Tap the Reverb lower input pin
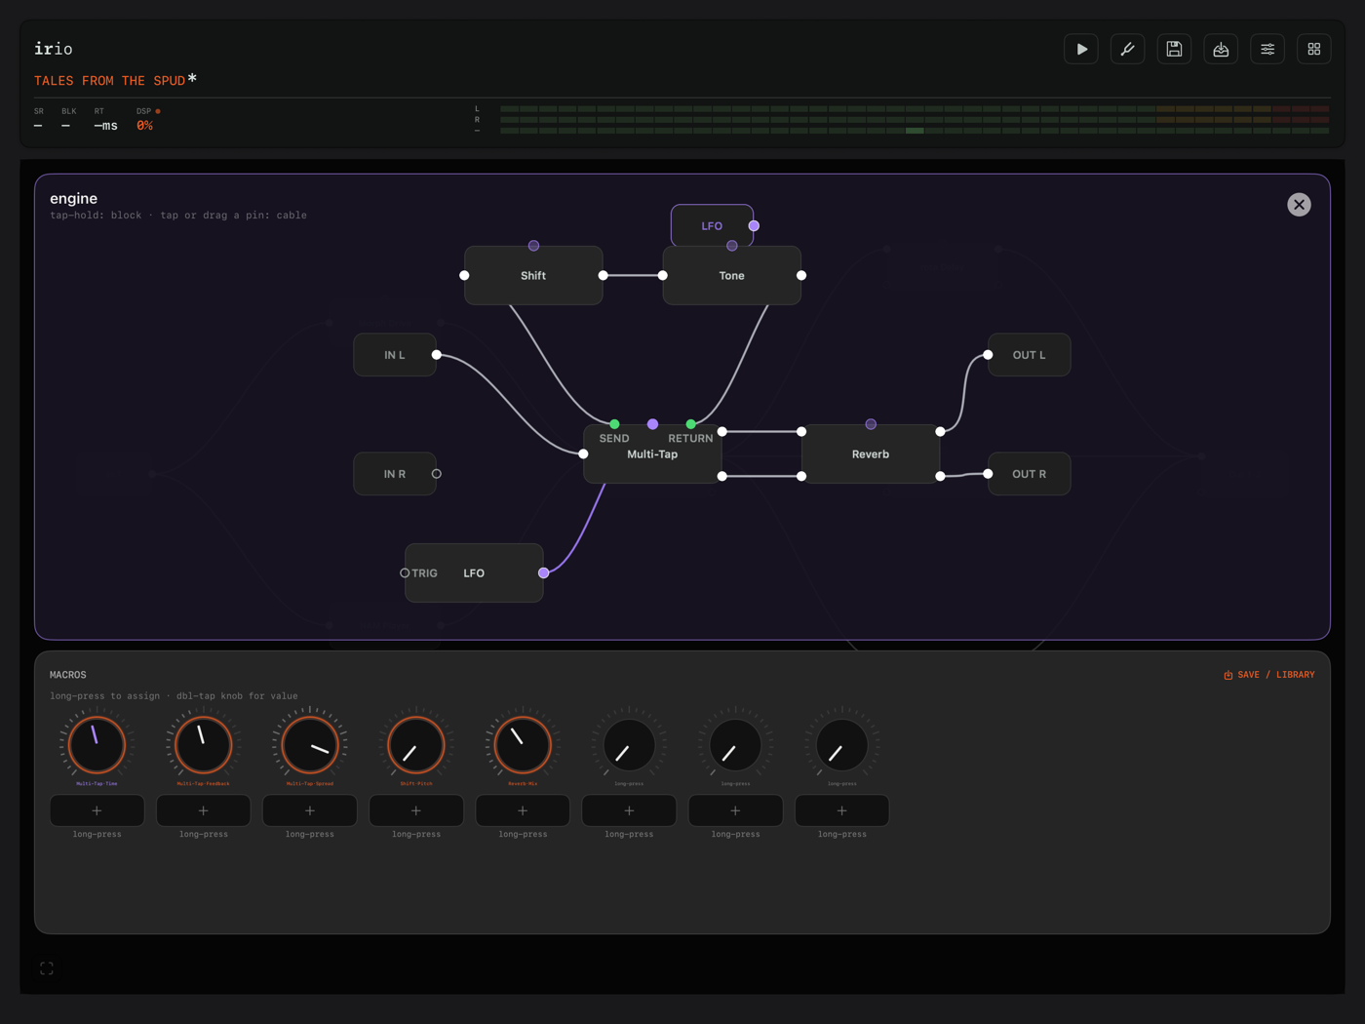 [x=801, y=477]
